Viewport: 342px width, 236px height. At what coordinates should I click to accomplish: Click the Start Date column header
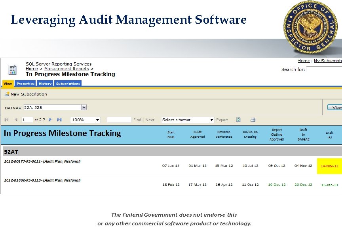[x=171, y=135]
